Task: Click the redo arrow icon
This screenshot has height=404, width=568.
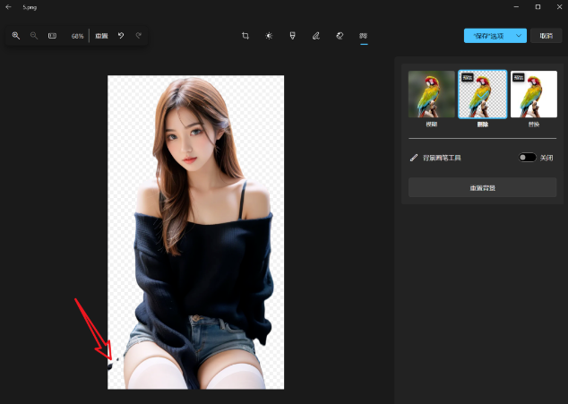Action: (x=139, y=36)
